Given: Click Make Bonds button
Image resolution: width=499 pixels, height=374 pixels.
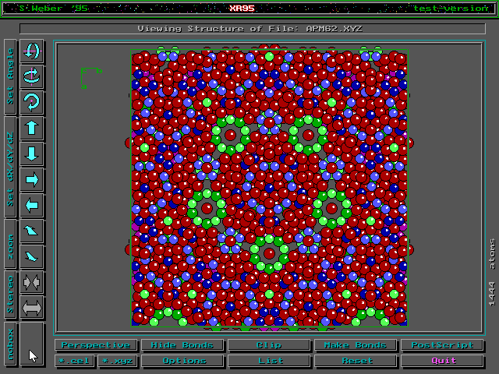Looking at the screenshot, I should [x=356, y=345].
